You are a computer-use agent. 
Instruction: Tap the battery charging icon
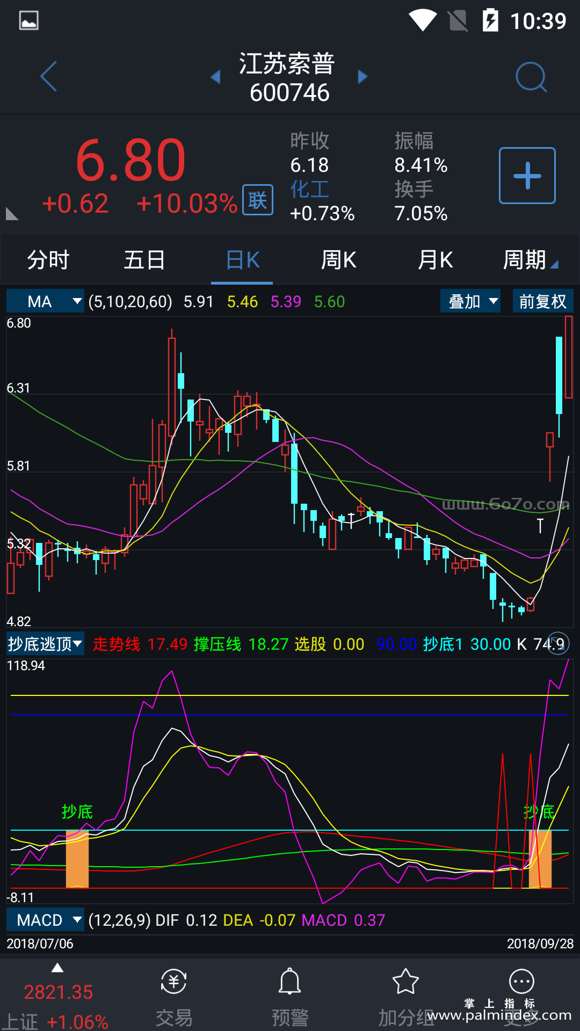[x=490, y=20]
